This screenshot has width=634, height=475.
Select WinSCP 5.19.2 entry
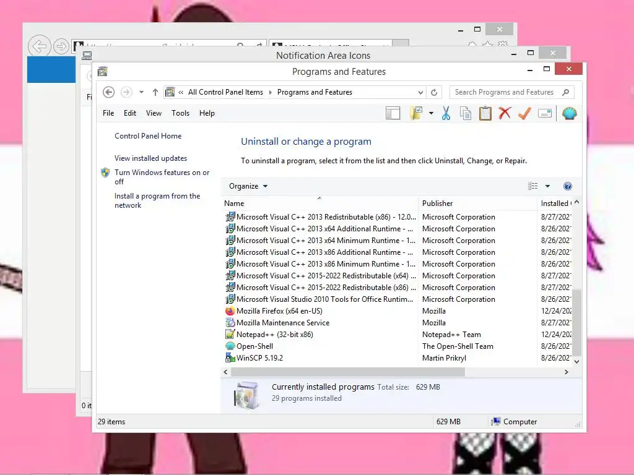tap(398, 358)
